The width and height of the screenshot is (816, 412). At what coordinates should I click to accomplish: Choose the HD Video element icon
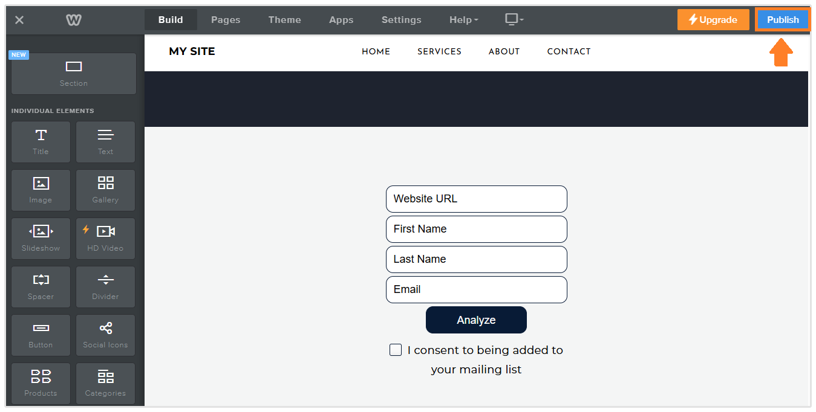[x=105, y=238]
